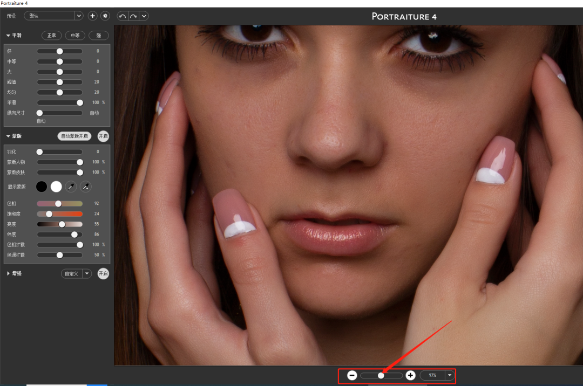Click the 亮度 value 55
583x386 pixels.
coord(97,224)
